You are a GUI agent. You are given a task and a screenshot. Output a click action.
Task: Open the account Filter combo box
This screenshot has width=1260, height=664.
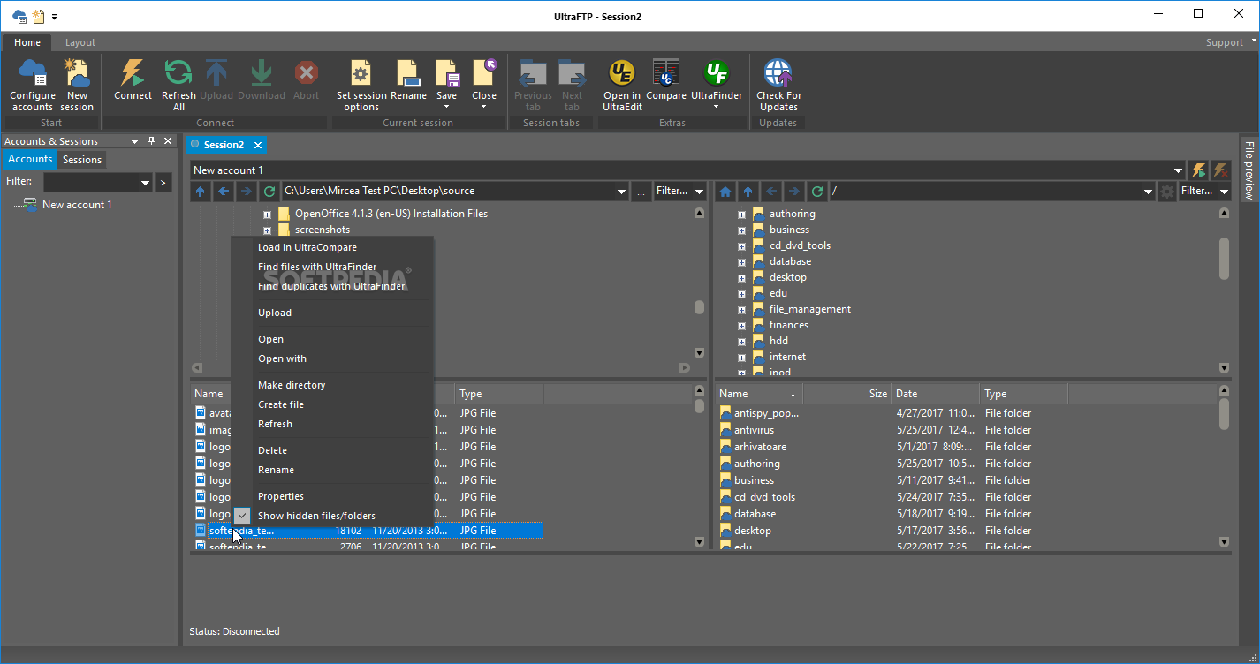(98, 182)
